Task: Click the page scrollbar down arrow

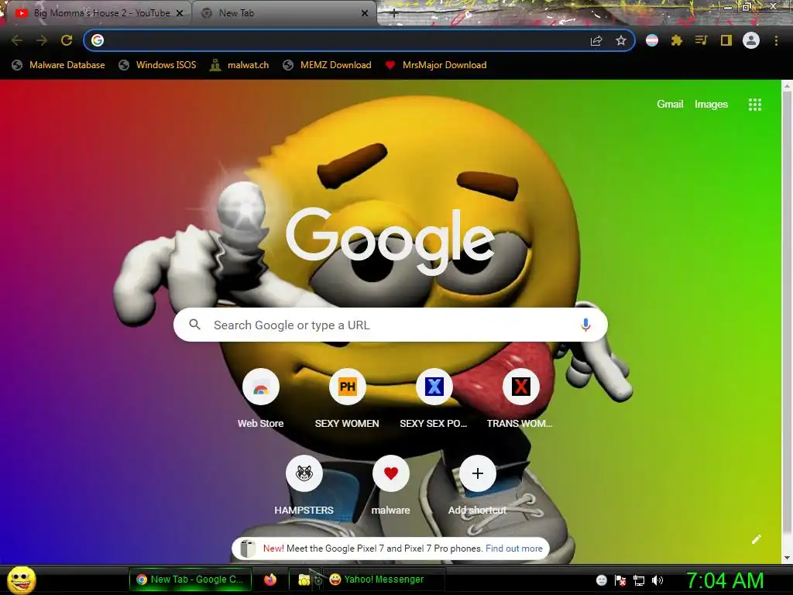Action: tap(787, 558)
